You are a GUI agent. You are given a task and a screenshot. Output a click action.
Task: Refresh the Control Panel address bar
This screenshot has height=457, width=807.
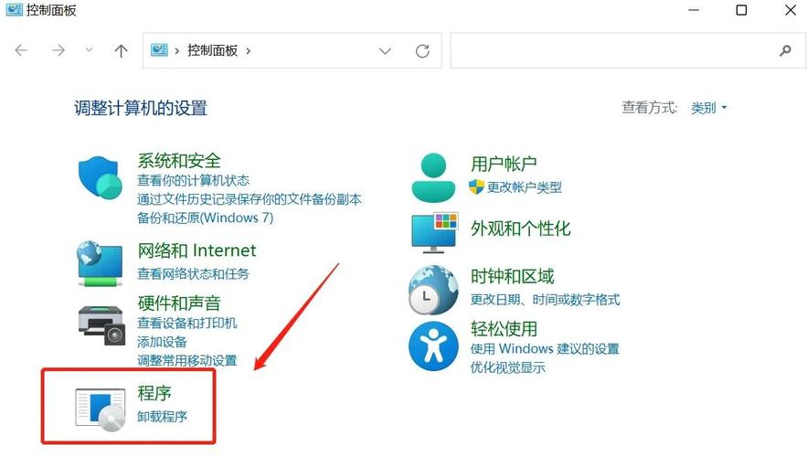[422, 51]
